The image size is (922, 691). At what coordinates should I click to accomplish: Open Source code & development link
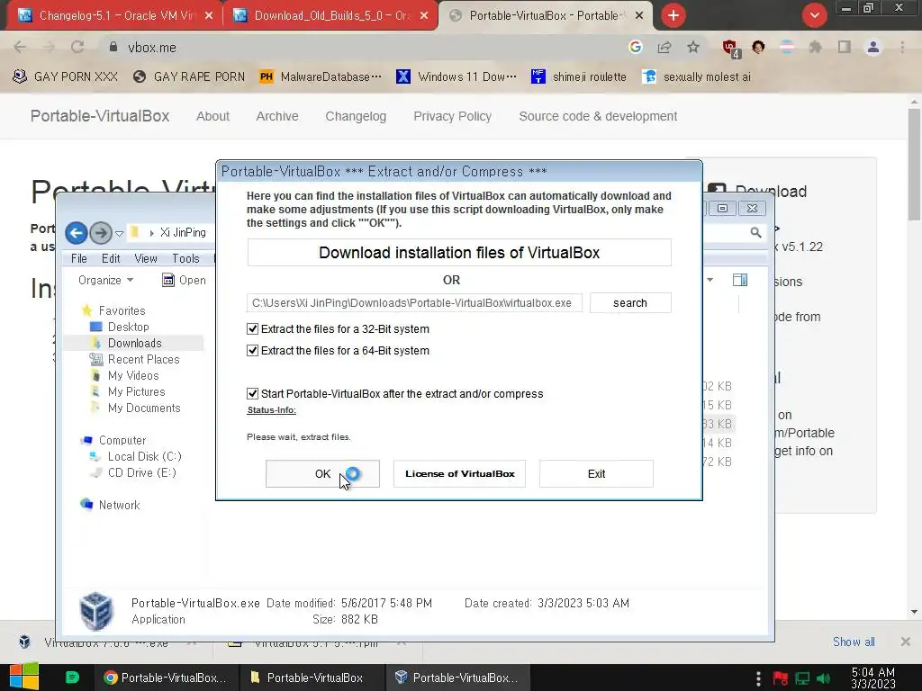point(598,116)
